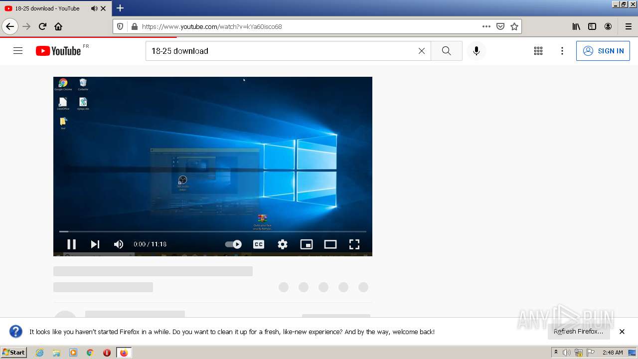Viewport: 638px width, 359px height.
Task: Save page to Pocket
Action: [500, 26]
